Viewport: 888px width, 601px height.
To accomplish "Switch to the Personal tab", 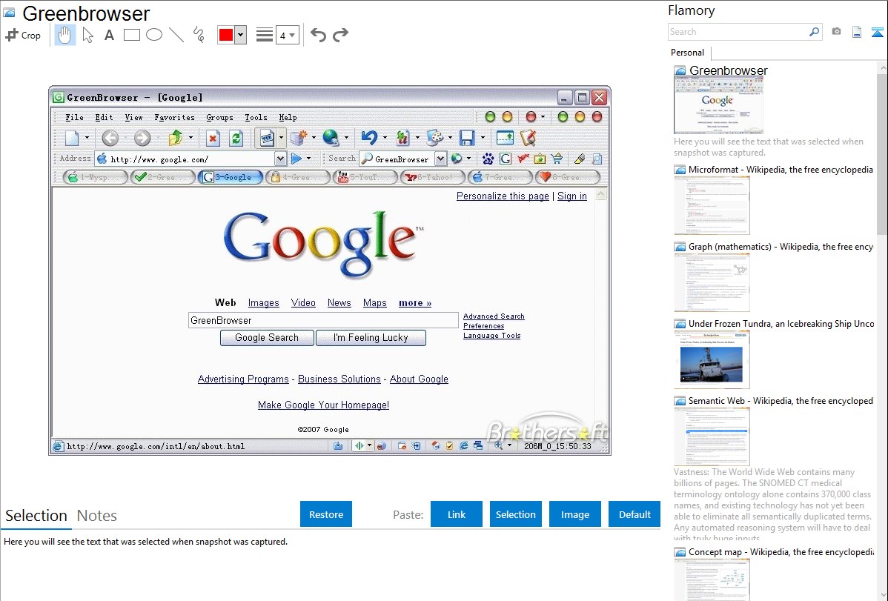I will click(688, 53).
